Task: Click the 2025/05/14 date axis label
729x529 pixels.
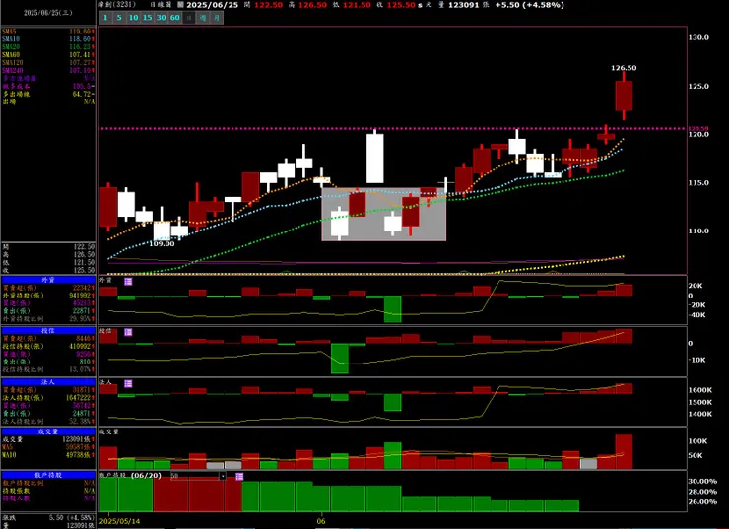Action: [x=120, y=521]
